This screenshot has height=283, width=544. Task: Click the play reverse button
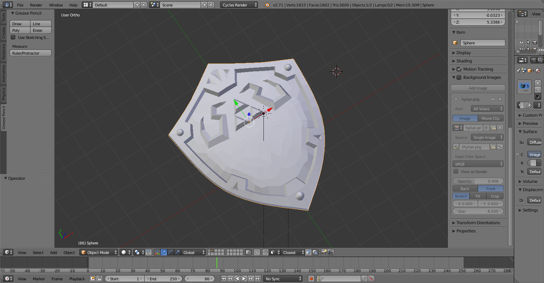[x=237, y=279]
